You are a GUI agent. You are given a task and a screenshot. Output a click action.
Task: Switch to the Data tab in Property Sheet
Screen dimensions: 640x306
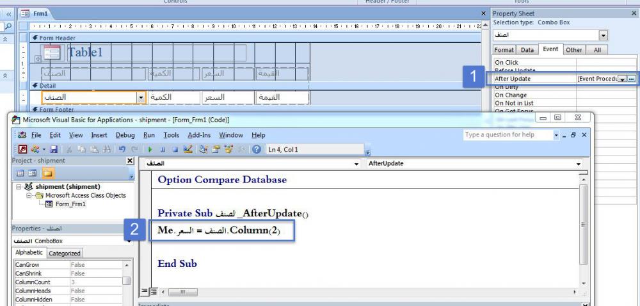[x=527, y=50]
